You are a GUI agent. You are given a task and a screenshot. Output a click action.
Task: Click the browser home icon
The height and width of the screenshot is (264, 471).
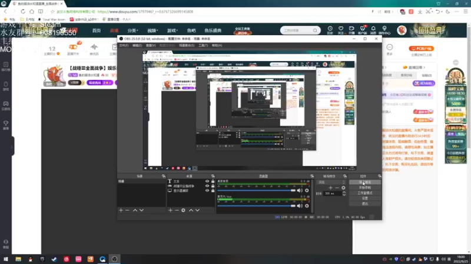coord(32,12)
